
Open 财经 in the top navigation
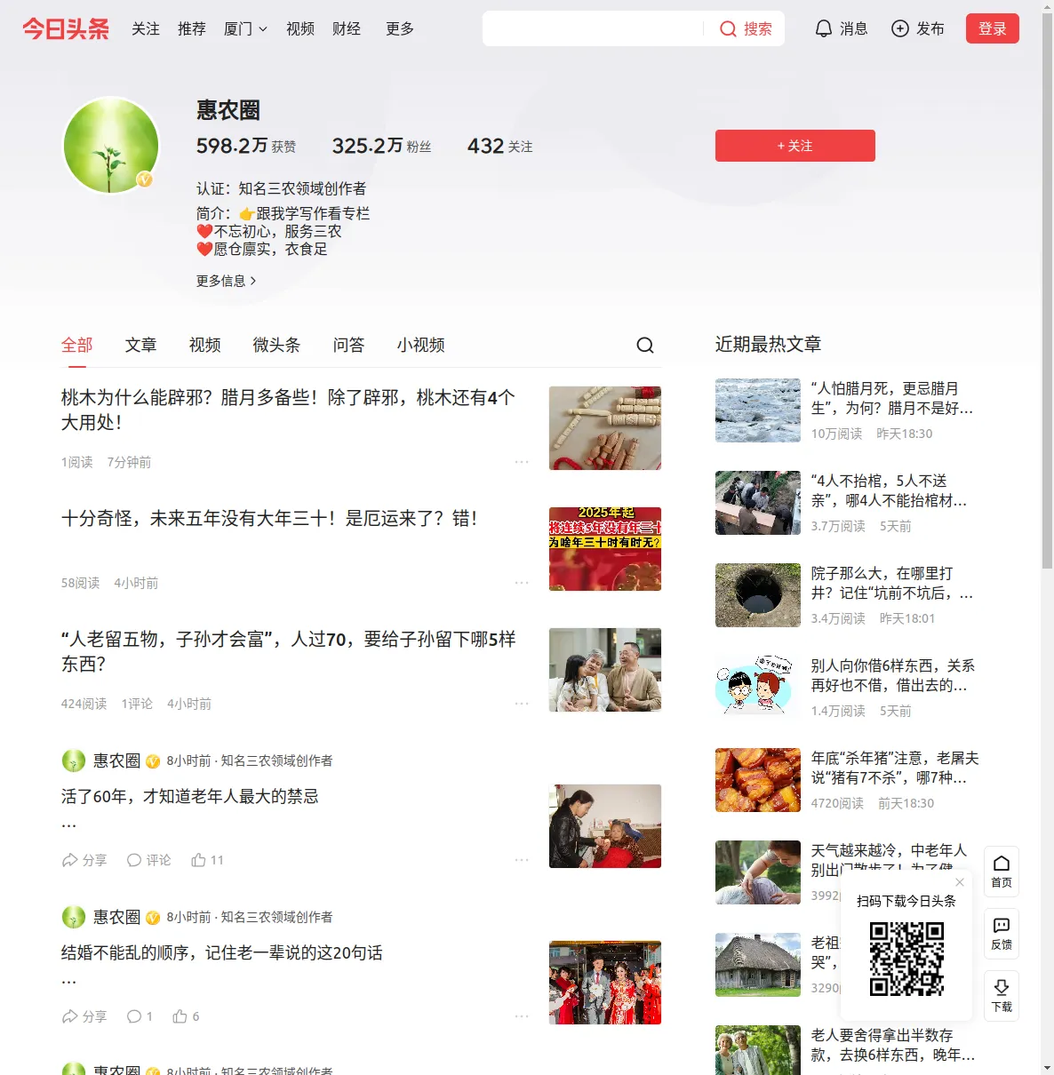347,28
